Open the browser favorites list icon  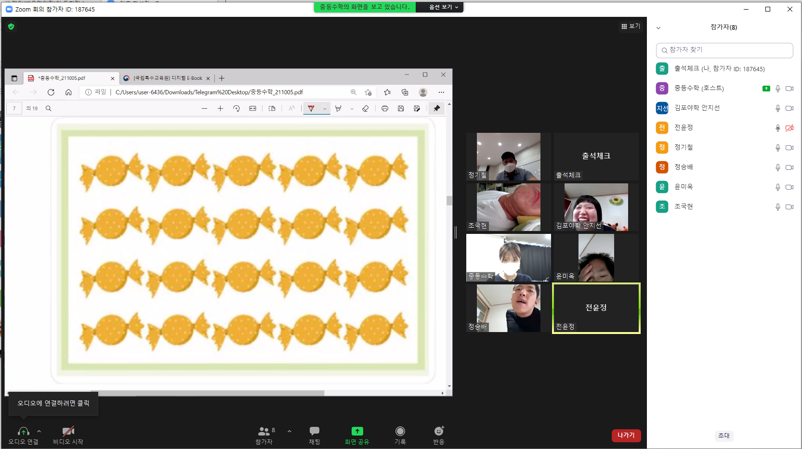point(387,92)
